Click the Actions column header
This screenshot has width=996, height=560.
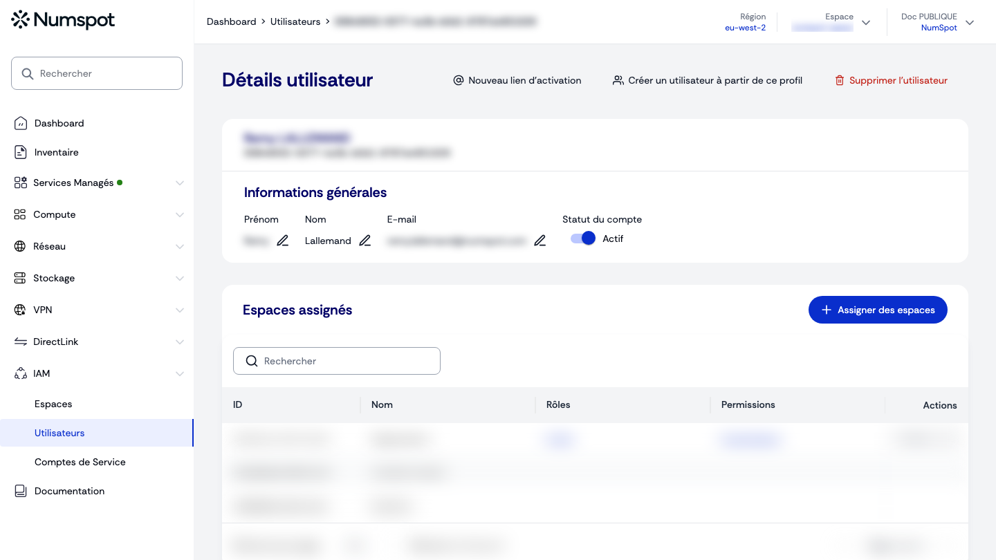940,405
